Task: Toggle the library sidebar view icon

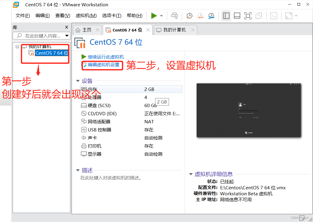Action: click(226, 16)
